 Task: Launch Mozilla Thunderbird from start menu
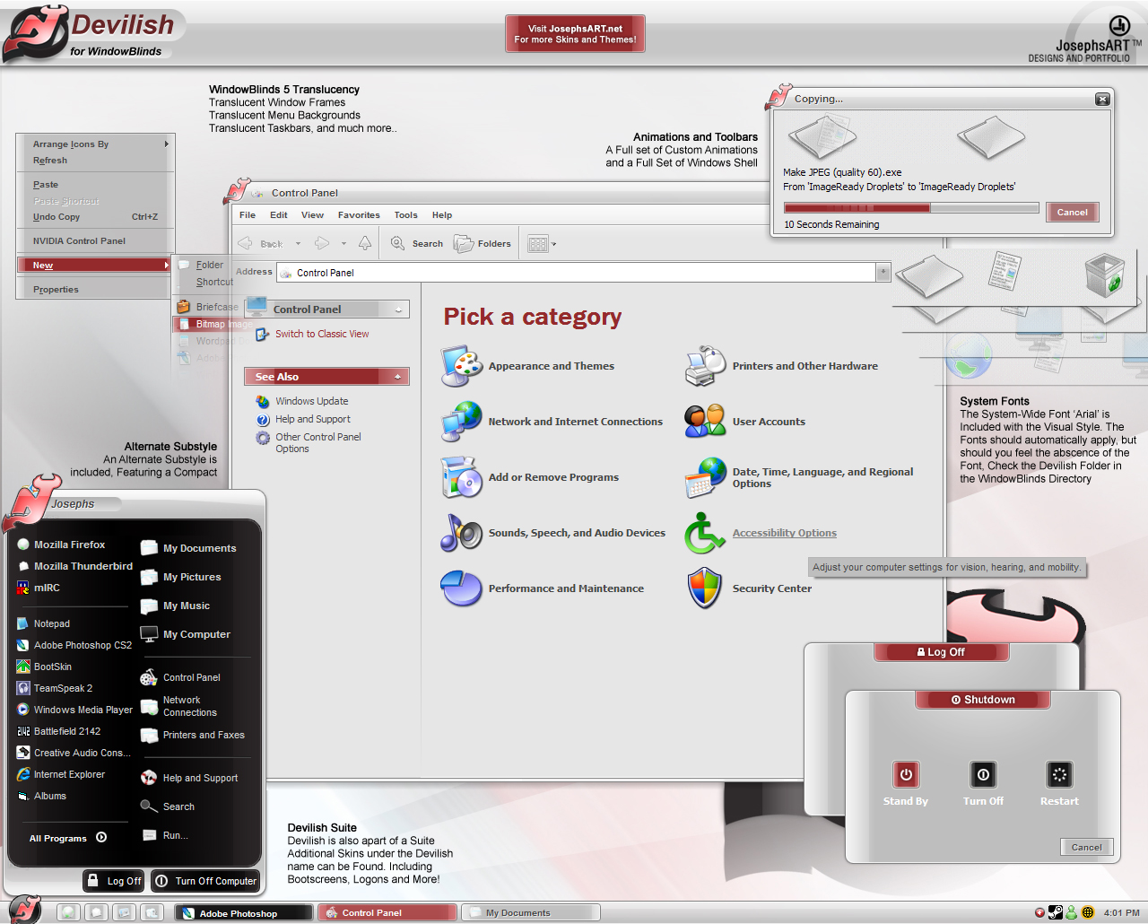(74, 566)
